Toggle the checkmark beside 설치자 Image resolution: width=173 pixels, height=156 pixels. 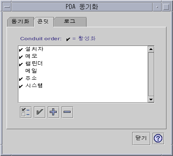click(21, 50)
